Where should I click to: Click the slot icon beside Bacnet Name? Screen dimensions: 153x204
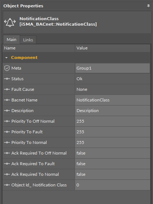point(7,100)
